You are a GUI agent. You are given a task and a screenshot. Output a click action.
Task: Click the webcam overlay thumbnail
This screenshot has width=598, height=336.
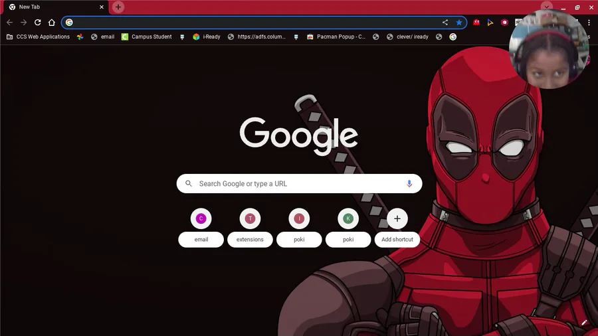click(549, 49)
